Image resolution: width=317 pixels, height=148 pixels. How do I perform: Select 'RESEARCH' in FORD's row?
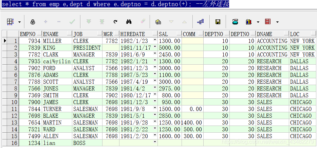click(x=273, y=68)
